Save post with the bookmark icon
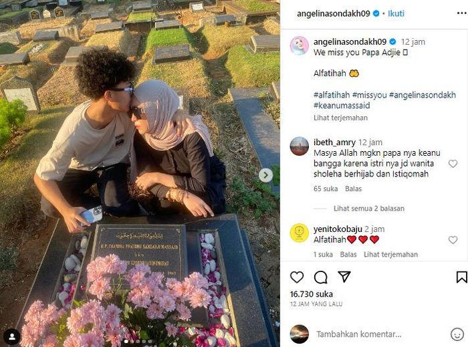This screenshot has width=468, height=347. [x=461, y=277]
